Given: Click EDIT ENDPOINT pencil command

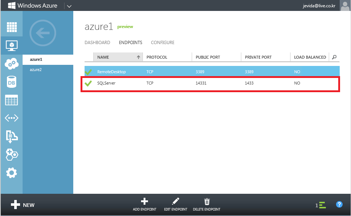Looking at the screenshot, I should pos(176,204).
